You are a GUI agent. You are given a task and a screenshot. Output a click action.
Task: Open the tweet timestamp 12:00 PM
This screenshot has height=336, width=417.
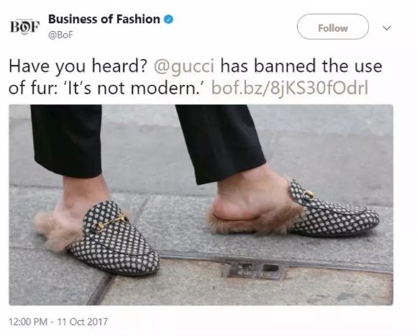point(28,322)
